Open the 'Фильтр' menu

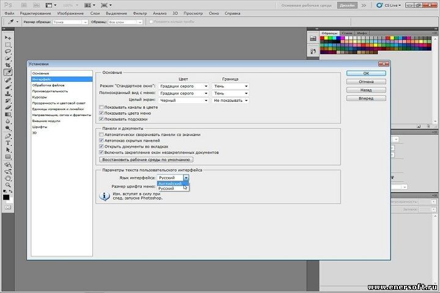pos(140,13)
